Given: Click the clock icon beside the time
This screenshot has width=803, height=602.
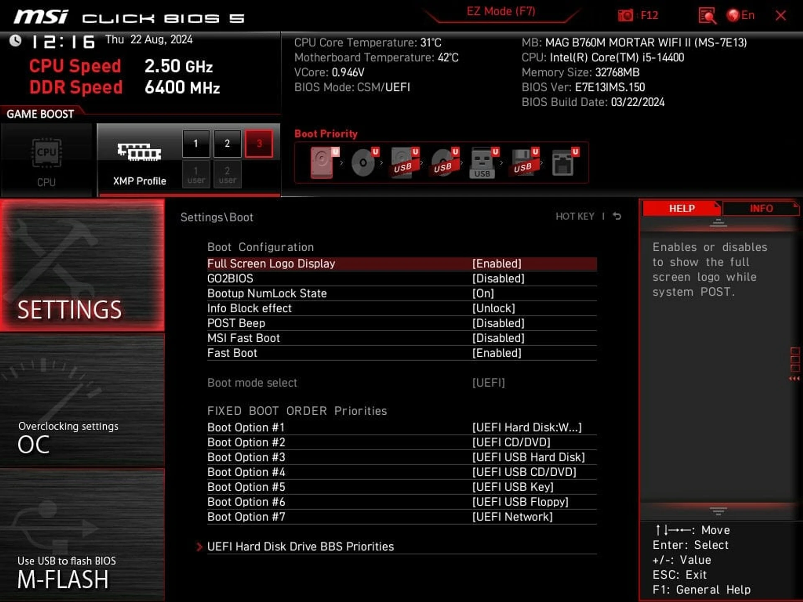Looking at the screenshot, I should [x=15, y=41].
